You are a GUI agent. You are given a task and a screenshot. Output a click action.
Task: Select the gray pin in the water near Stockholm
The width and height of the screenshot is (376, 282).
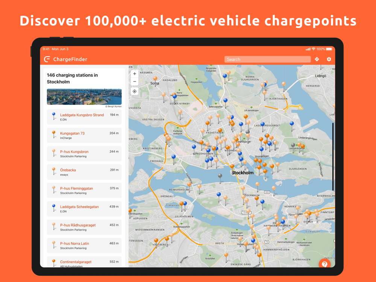tap(220, 177)
